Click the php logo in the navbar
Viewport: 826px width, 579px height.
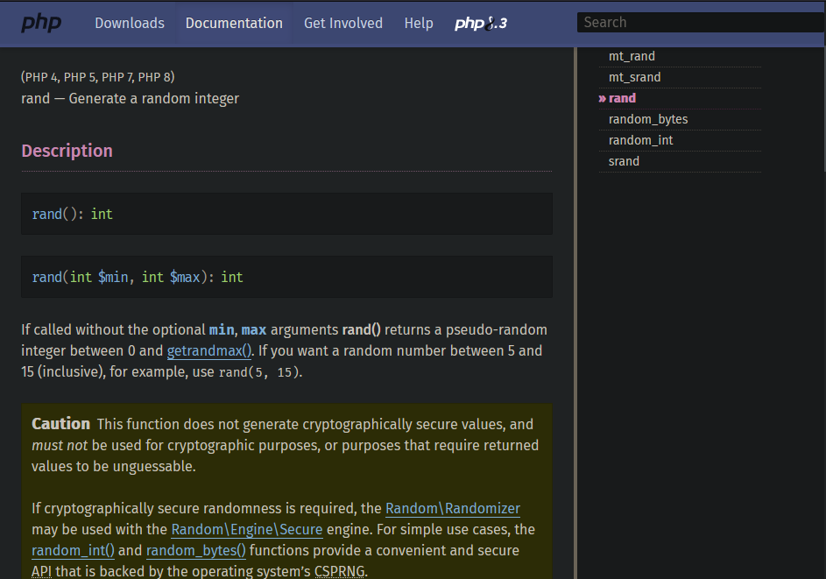pyautogui.click(x=40, y=24)
